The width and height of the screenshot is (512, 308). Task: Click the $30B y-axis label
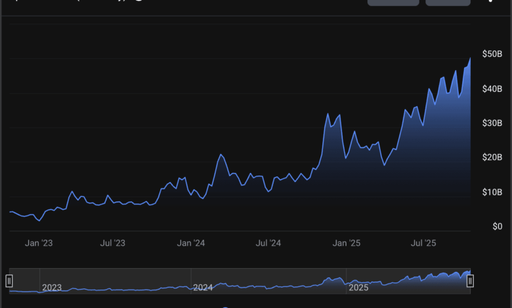pyautogui.click(x=492, y=123)
